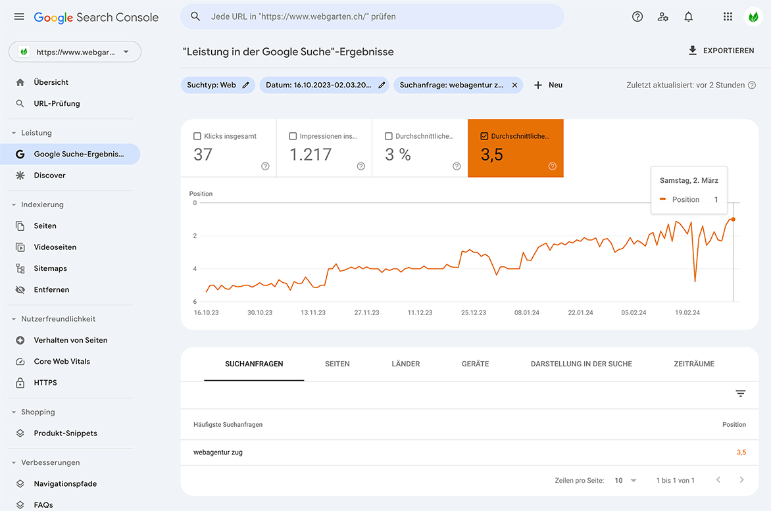
Task: Click the webagentur zug query row
Action: [470, 452]
